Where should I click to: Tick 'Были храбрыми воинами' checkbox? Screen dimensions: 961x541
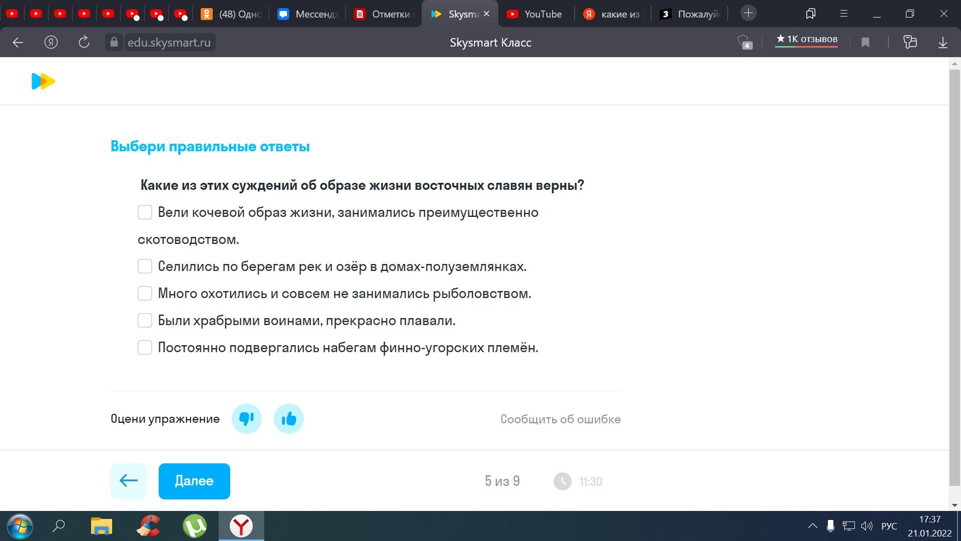tap(145, 321)
